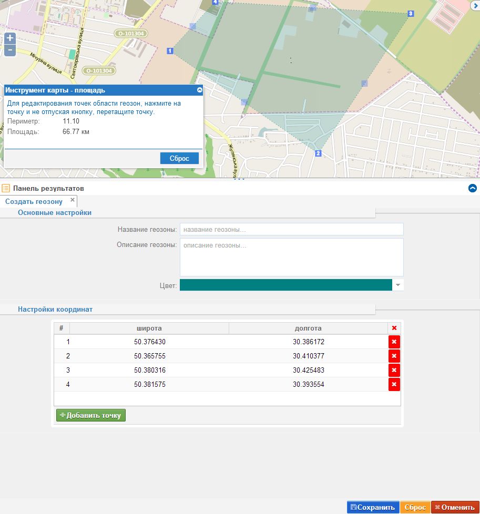This screenshot has height=514, width=480.
Task: Expand the right map side panel arrow
Action: point(475,5)
